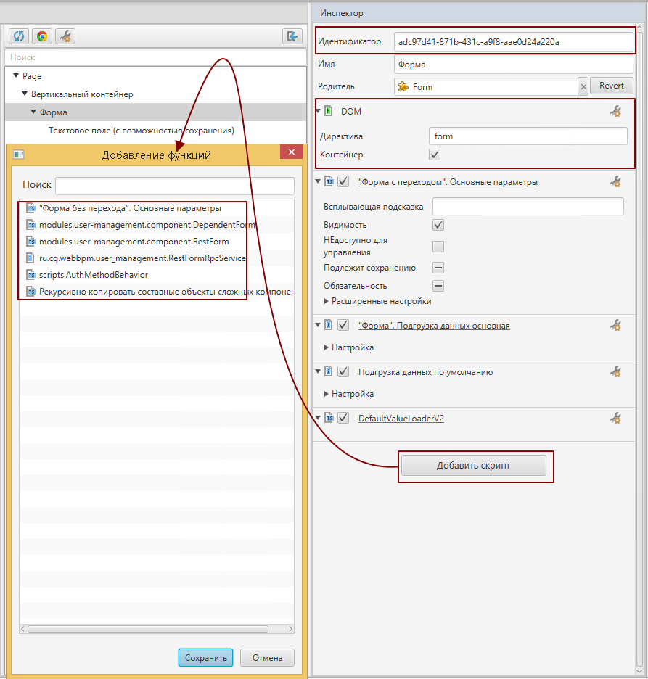Click the star icon in Родитель field
Screen dimensions: 648x679
coord(403,86)
